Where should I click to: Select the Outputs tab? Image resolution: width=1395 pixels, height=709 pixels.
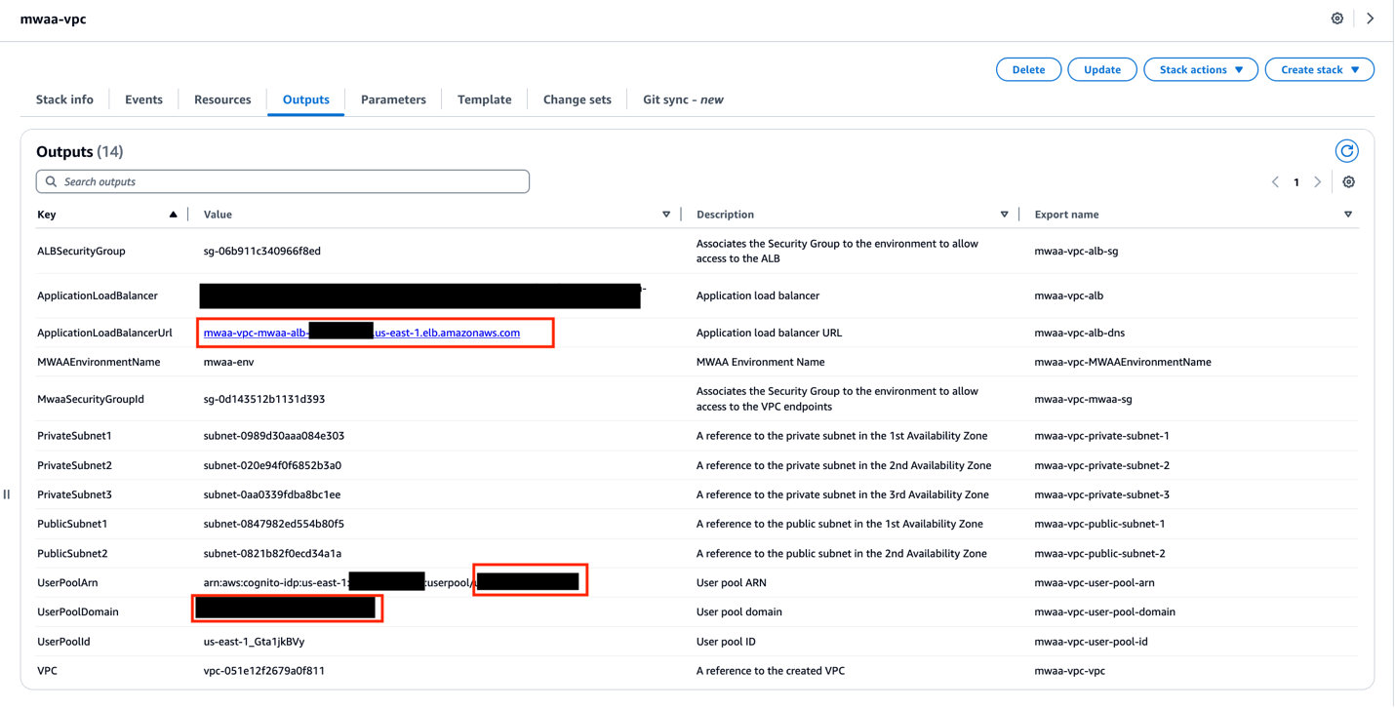coord(306,99)
